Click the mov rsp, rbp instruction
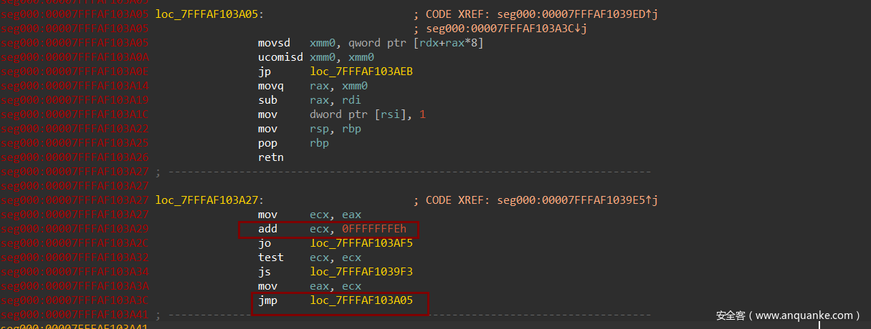 point(309,129)
